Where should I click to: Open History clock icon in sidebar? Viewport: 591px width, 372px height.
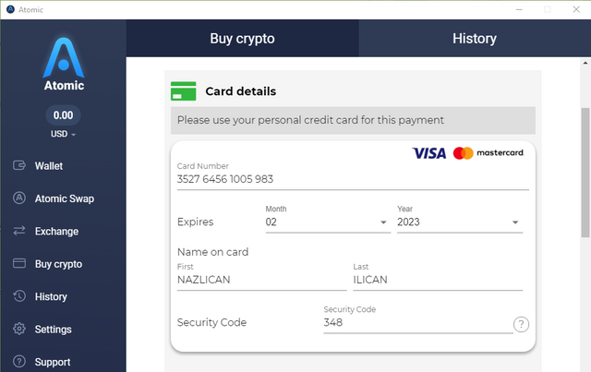coord(19,296)
